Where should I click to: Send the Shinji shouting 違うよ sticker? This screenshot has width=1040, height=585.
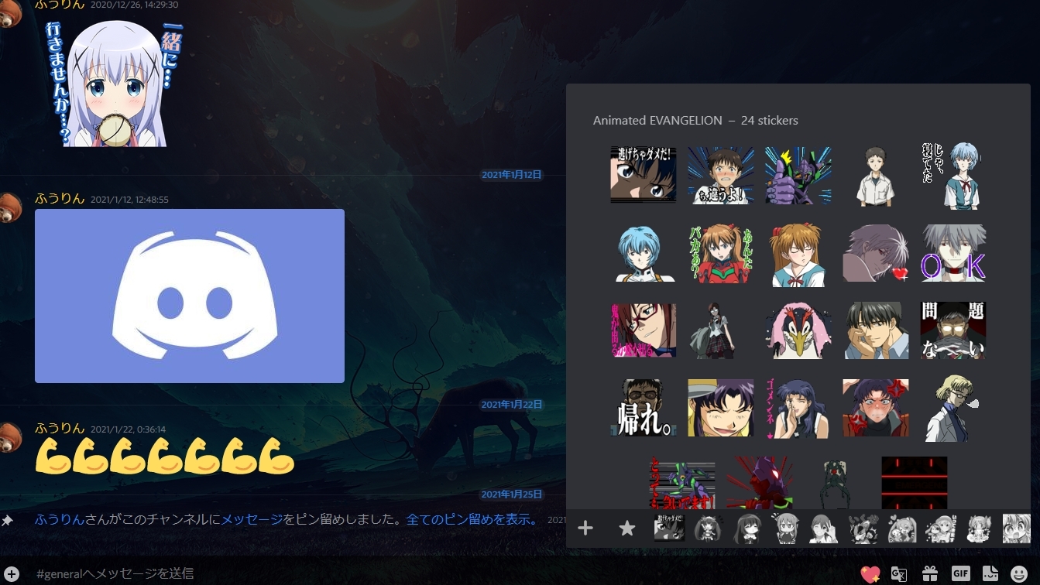[721, 175]
